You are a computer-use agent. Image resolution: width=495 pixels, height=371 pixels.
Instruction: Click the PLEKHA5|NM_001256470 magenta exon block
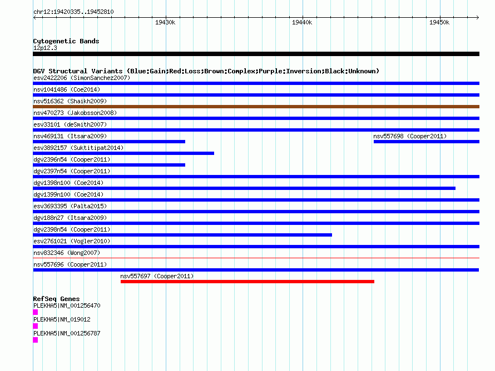point(36,312)
